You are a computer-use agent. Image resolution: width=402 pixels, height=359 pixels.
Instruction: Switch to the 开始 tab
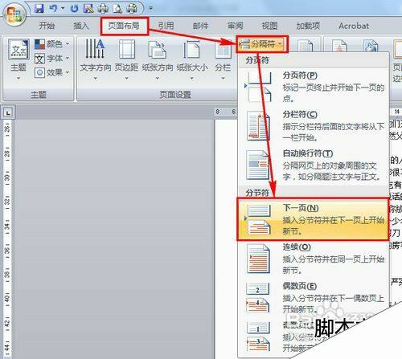click(47, 26)
